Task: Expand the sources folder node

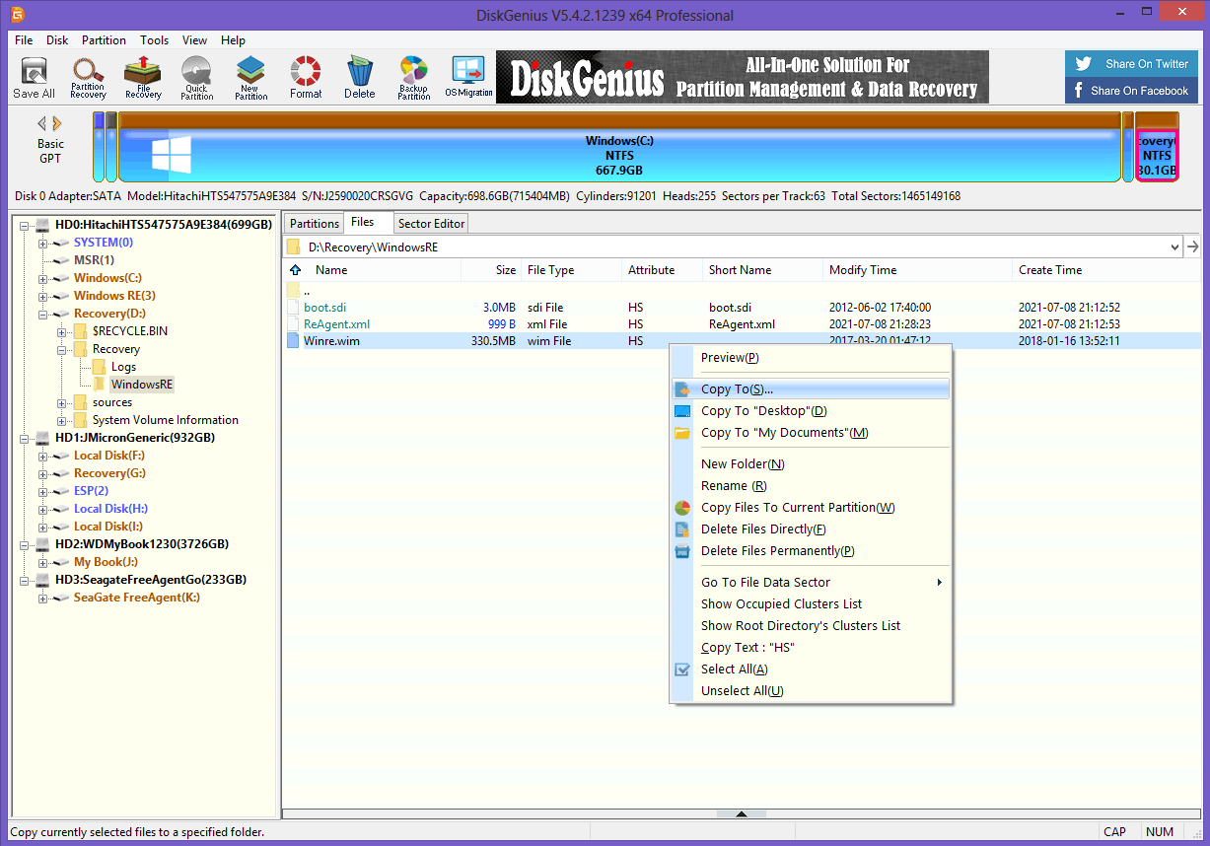Action: (x=62, y=402)
